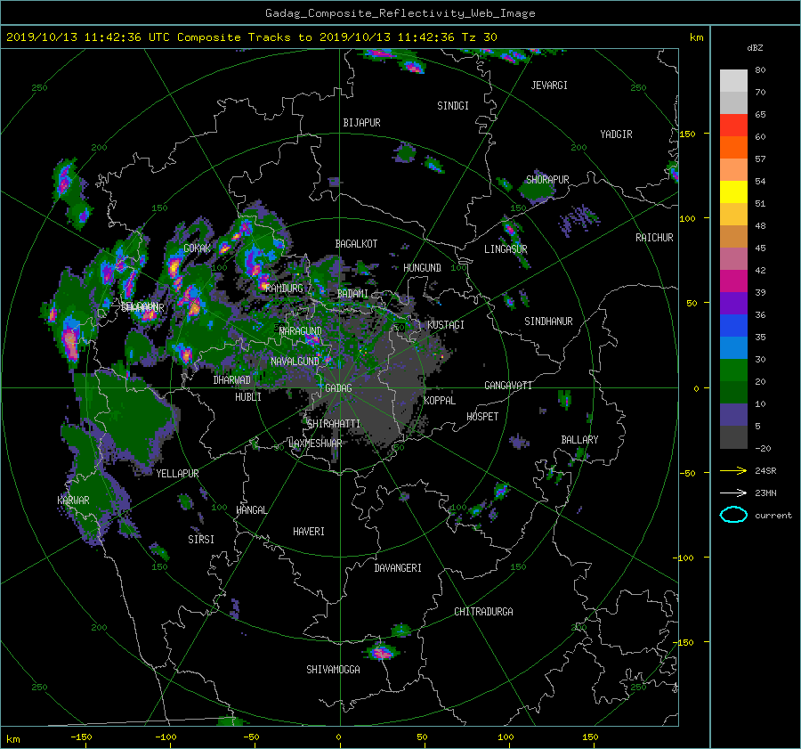The image size is (801, 749).
Task: Click the HAVERI city label
Action: 309,532
